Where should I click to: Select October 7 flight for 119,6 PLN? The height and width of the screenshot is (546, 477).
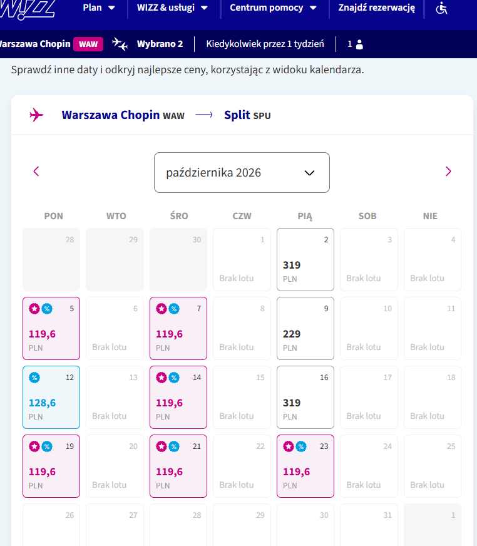point(178,328)
